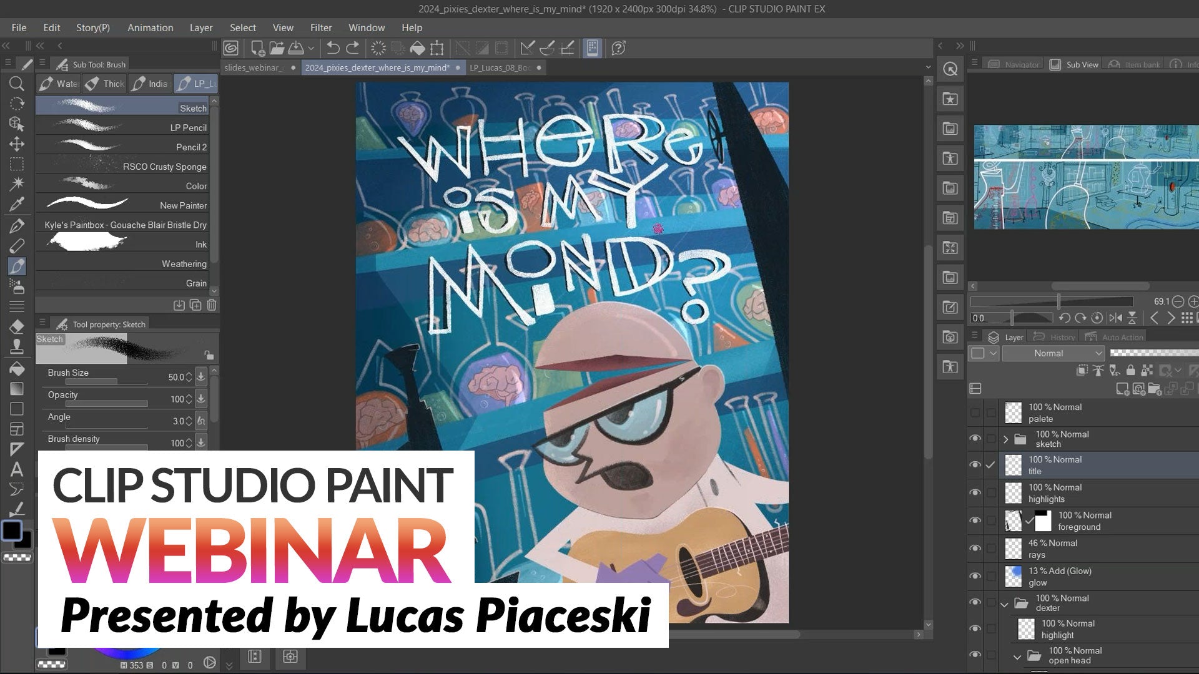Delete sub tool with trash icon
The image size is (1199, 674).
[212, 305]
